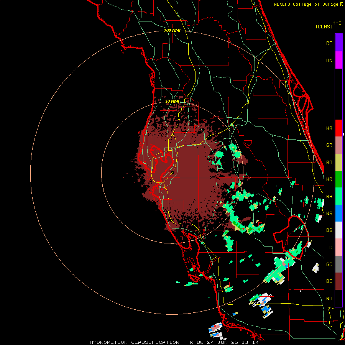
Task: Click the IC legend label
Action: pos(329,248)
